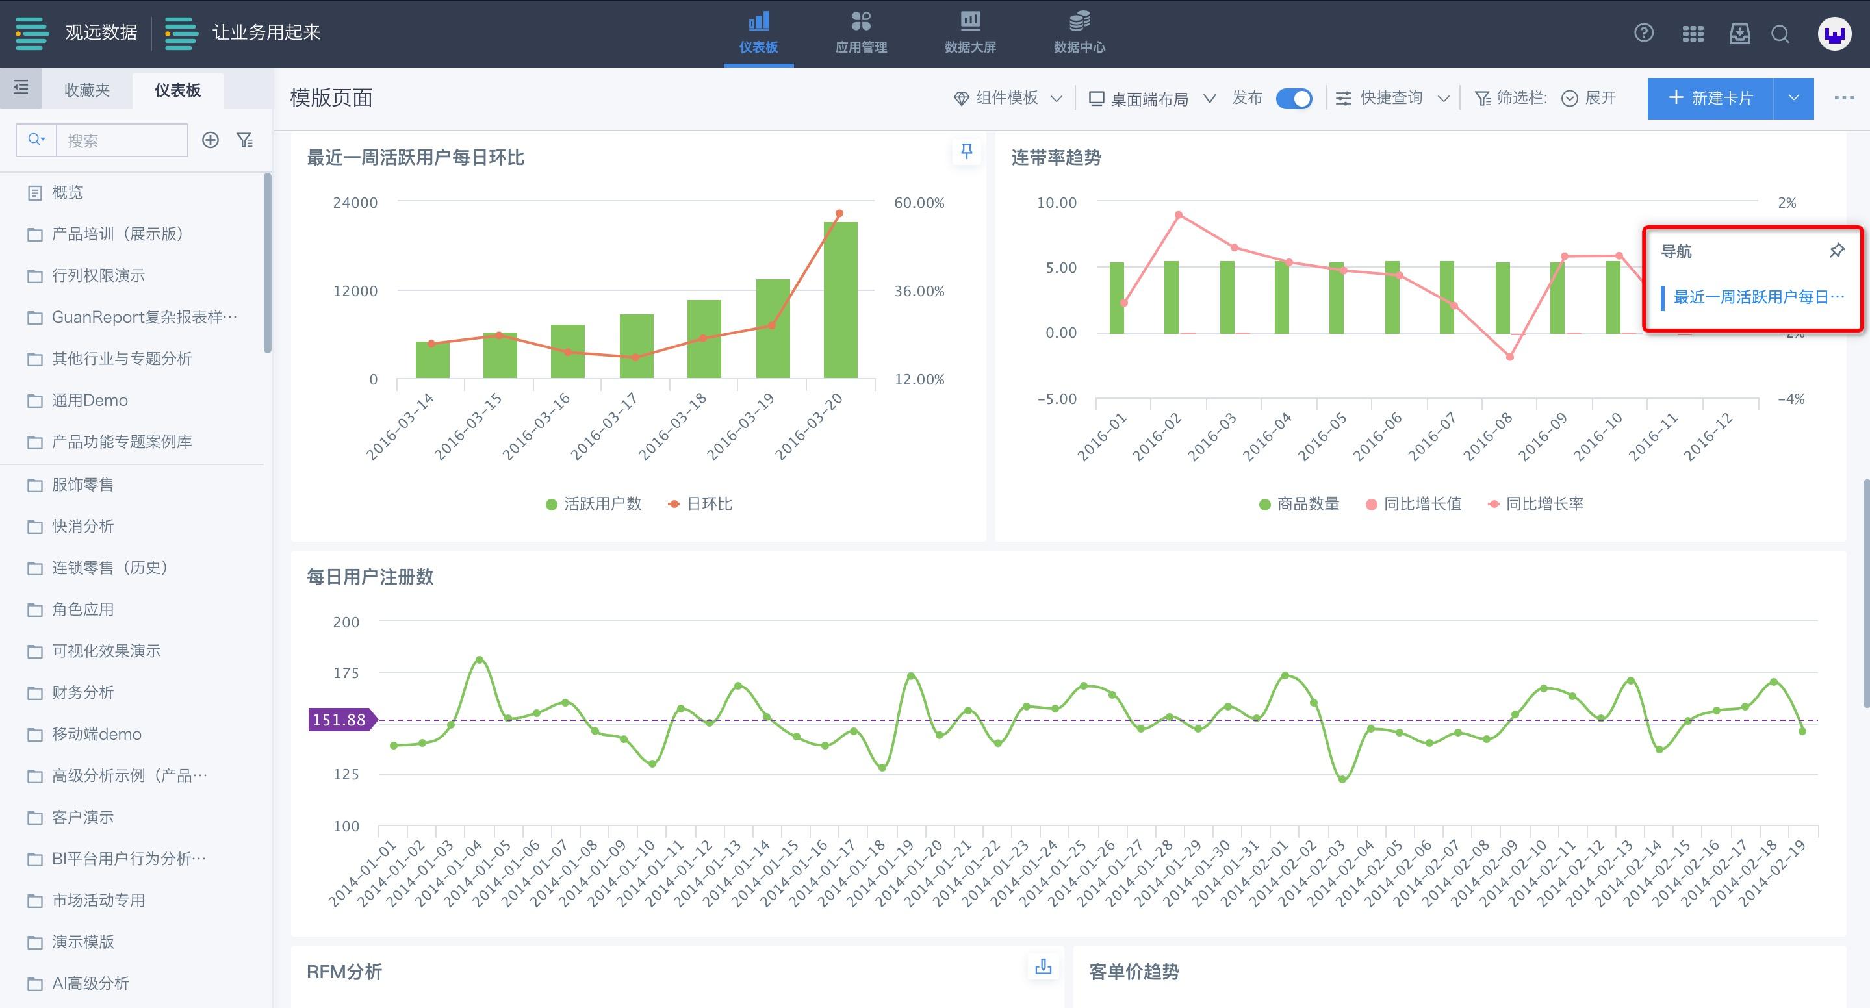Open the sidebar filter icon
The image size is (1870, 1008).
[246, 140]
